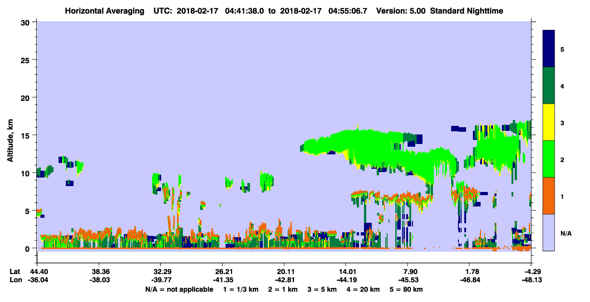Click the longitude value -36.04
This screenshot has width=590, height=302.
37,280
